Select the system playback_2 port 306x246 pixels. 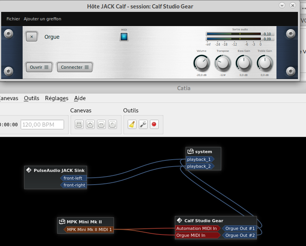pos(200,166)
